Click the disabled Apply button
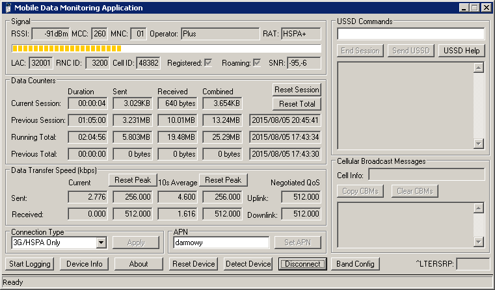Screen dimensions: 495x290 coord(136,243)
